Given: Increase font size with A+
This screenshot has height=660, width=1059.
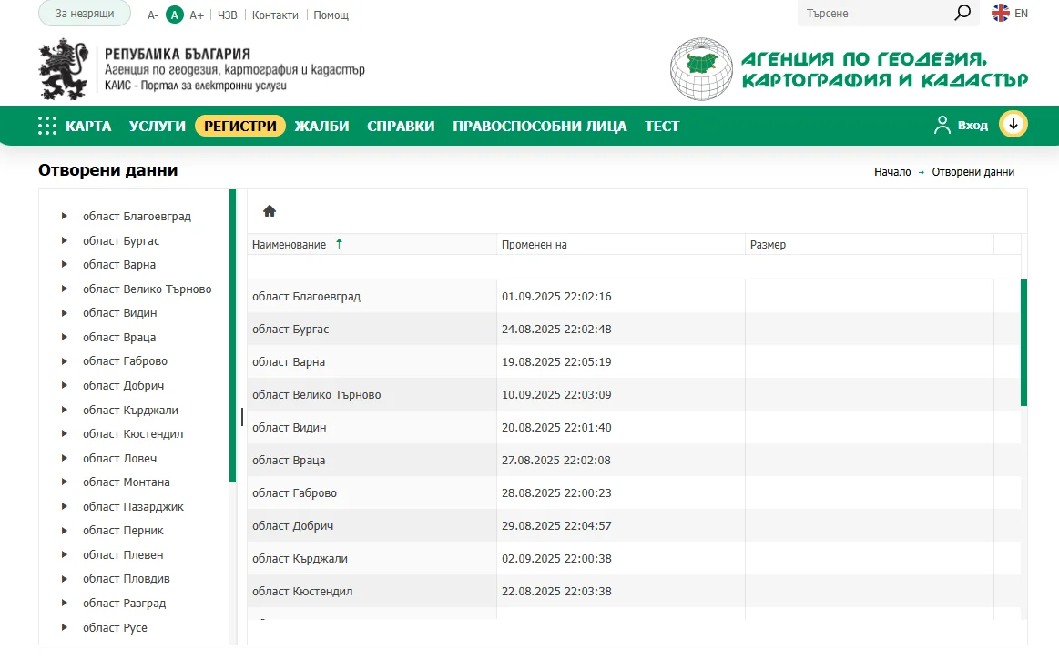Looking at the screenshot, I should [197, 15].
